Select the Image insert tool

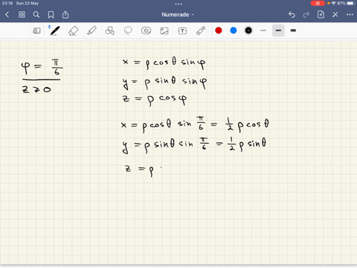point(164,31)
